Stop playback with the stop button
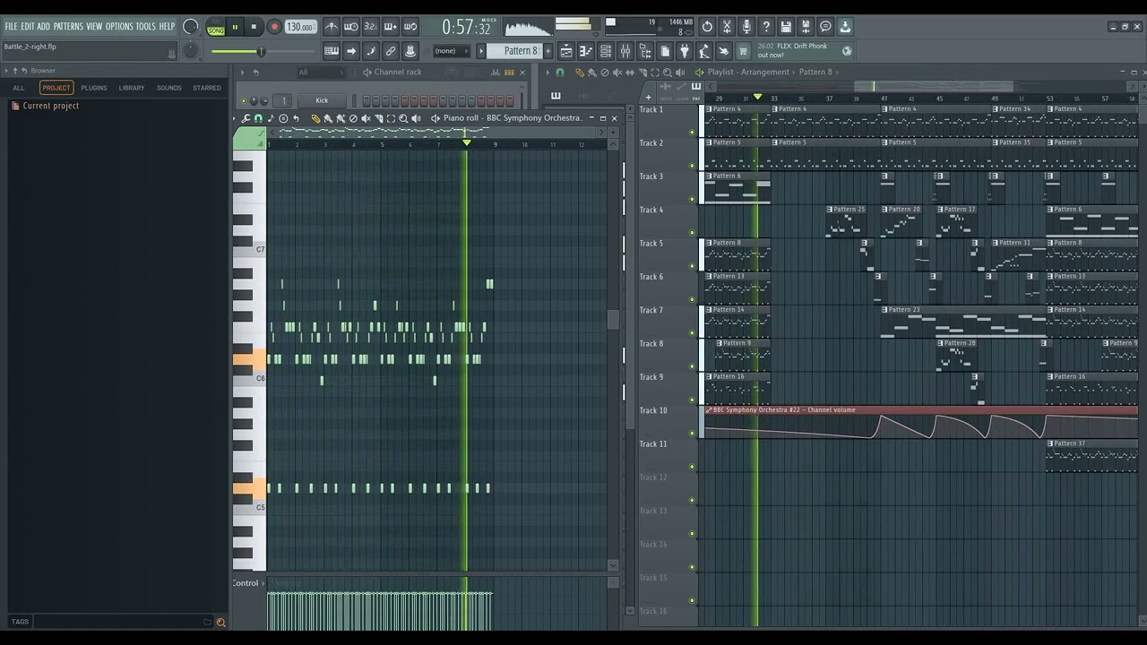 pos(254,28)
